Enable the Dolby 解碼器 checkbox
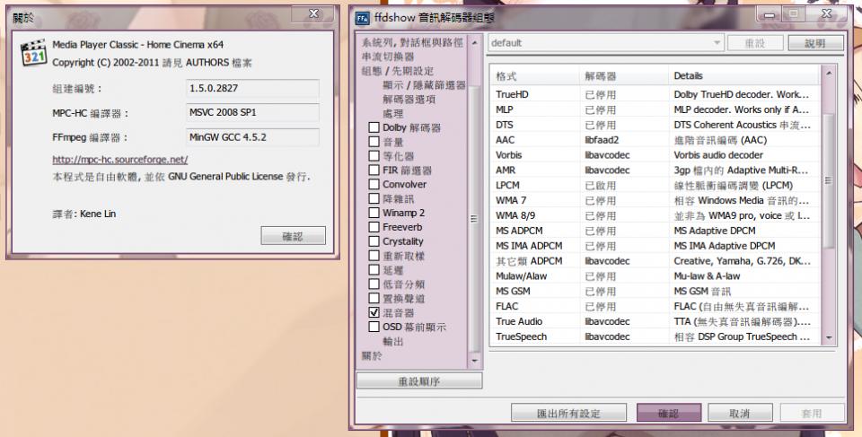Viewport: 862px width, 437px height. pyautogui.click(x=374, y=127)
